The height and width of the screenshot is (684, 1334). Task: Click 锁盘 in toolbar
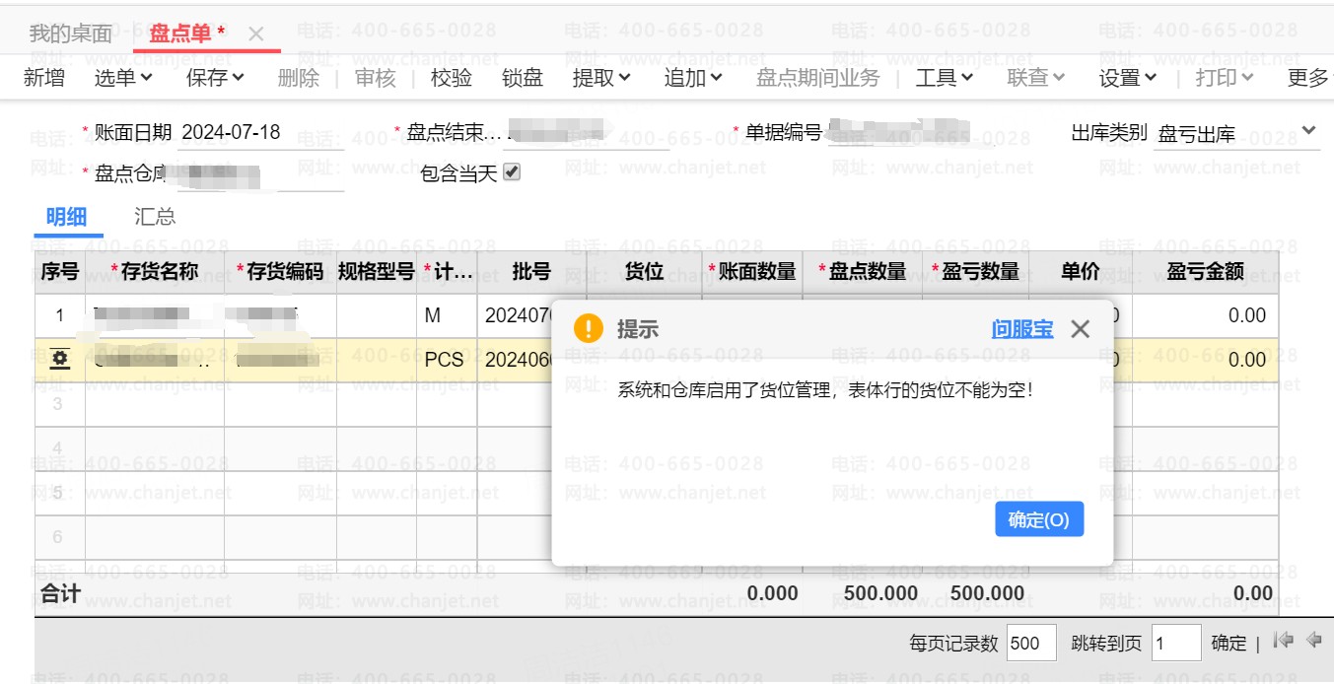click(523, 77)
